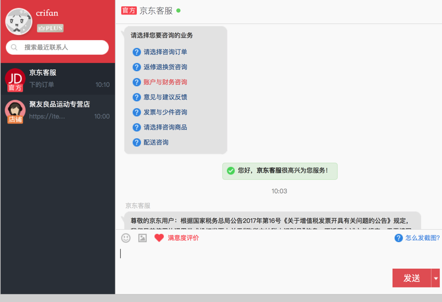Viewport: 442px width, 302px height.
Task: Click question icon beside 请选择咨询订单
Action: pos(136,52)
